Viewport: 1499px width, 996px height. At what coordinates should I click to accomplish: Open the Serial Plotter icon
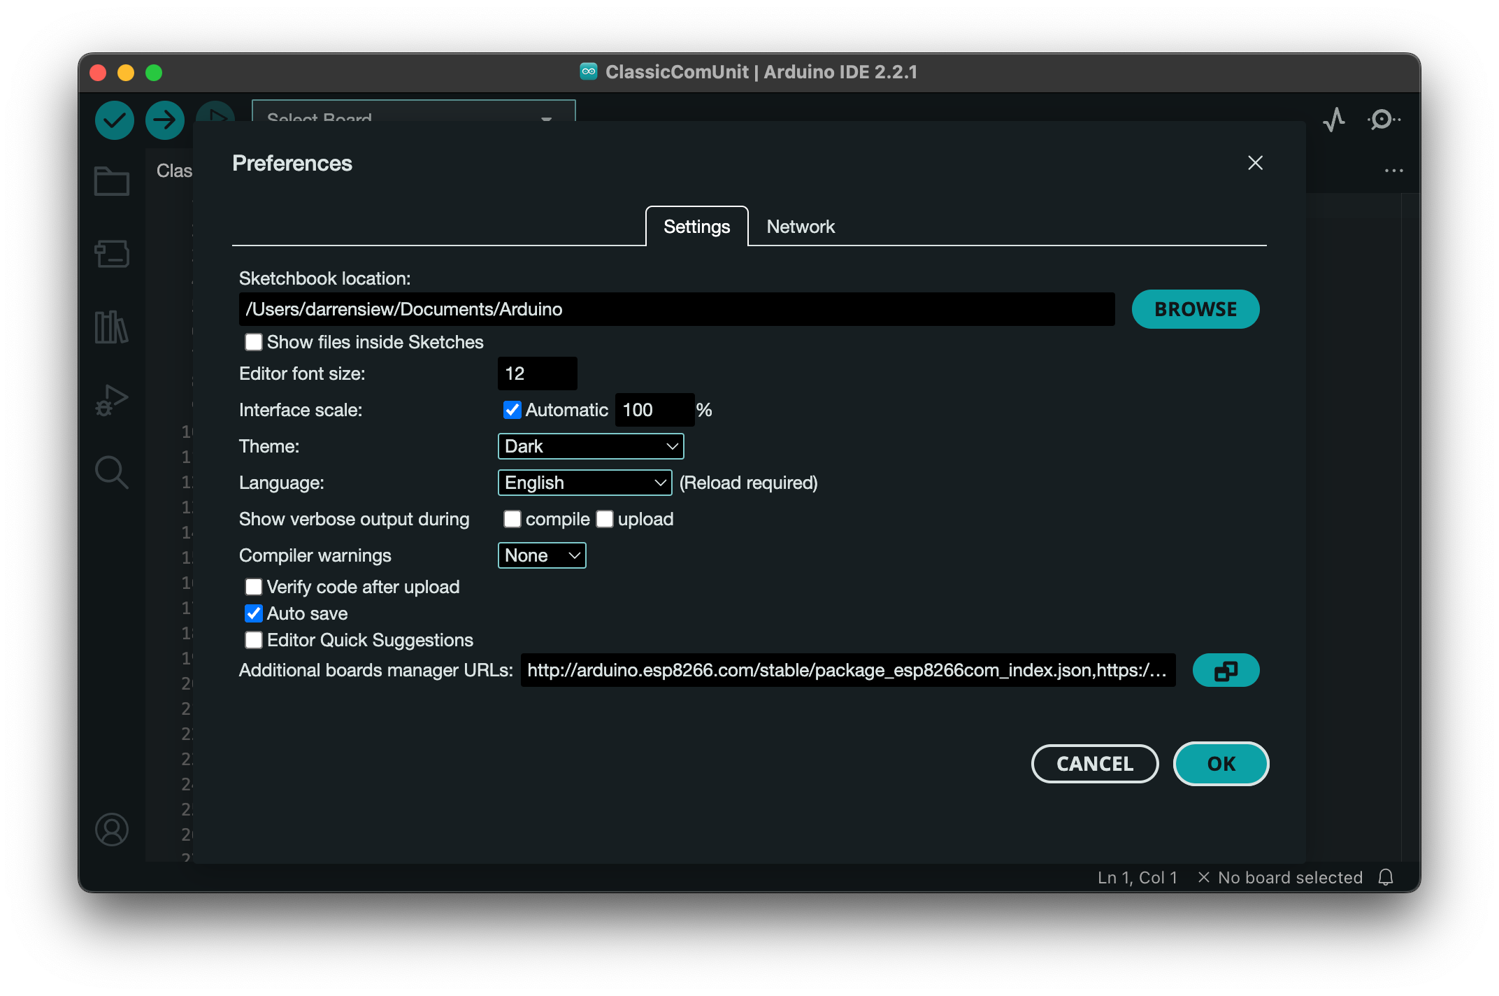point(1334,120)
